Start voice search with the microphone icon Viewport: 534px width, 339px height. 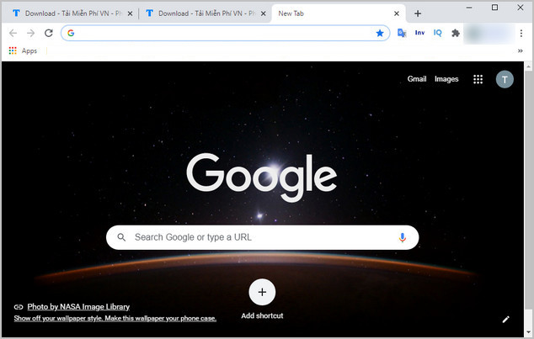[x=403, y=237]
